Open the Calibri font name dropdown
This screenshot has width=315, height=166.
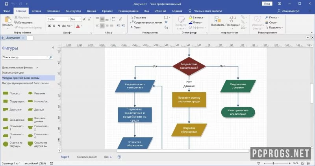pyautogui.click(x=69, y=19)
